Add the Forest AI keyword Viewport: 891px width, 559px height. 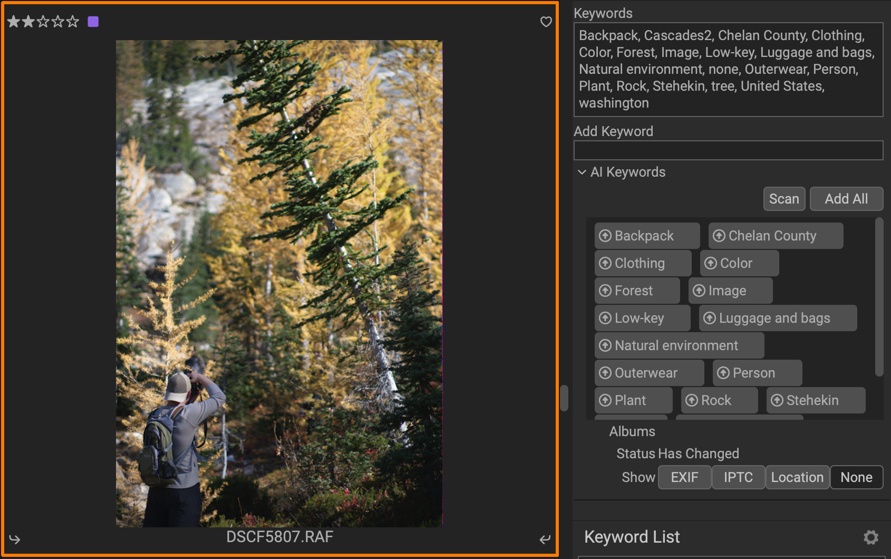637,291
